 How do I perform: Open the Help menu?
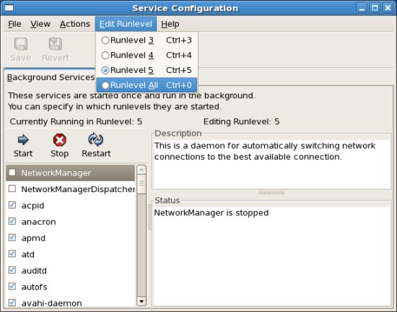point(170,24)
